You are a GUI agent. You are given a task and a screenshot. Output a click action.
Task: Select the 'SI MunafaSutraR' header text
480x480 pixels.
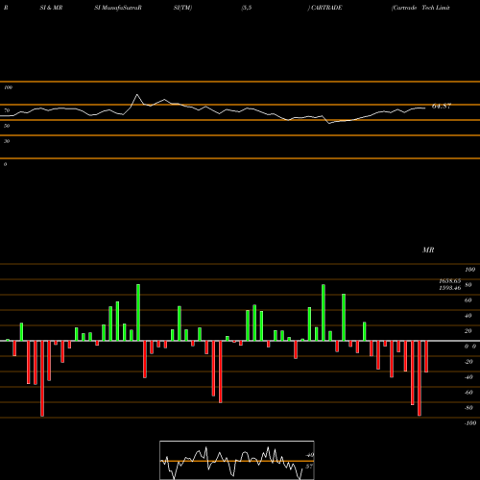(118, 8)
